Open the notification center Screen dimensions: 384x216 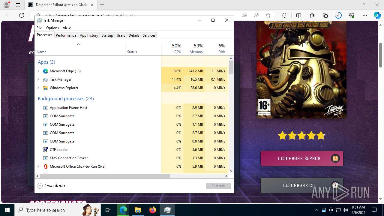(x=374, y=210)
